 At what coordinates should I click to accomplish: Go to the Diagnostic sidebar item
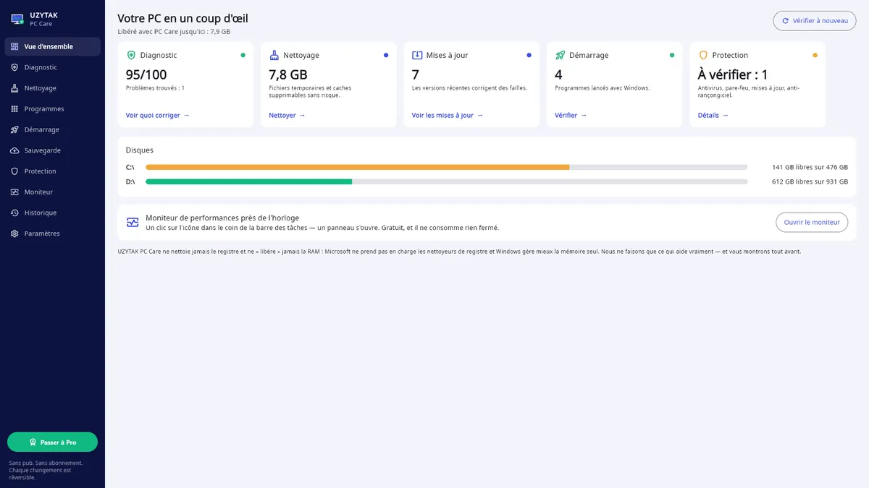click(x=52, y=67)
